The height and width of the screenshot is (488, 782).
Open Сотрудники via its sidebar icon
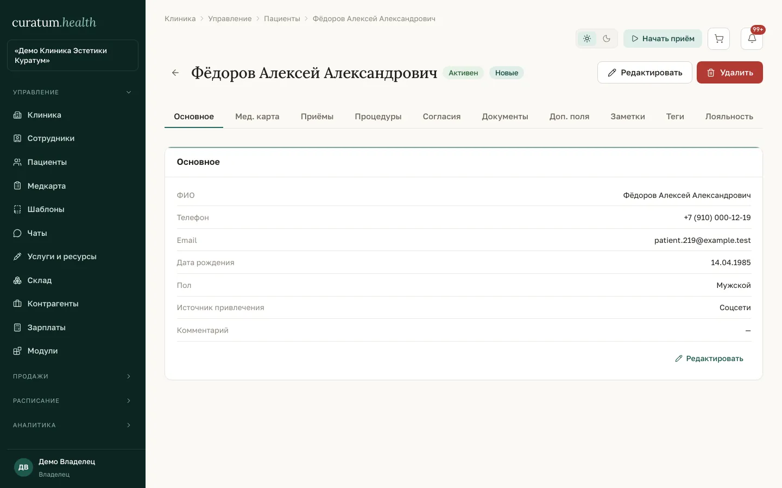tap(17, 138)
